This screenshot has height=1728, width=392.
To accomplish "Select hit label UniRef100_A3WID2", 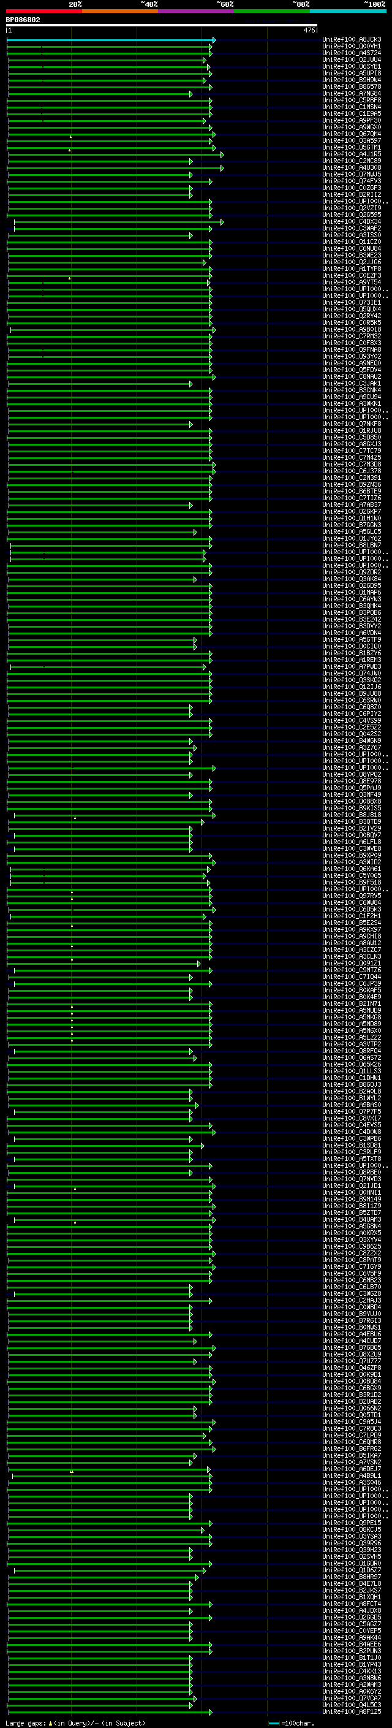I will click(x=352, y=862).
